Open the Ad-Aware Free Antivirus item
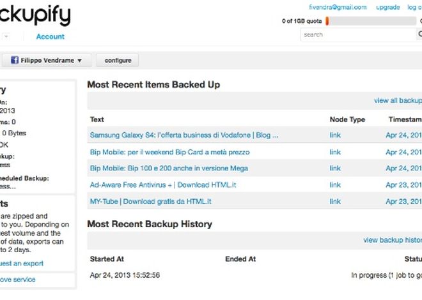The width and height of the screenshot is (422, 300). pyautogui.click(x=163, y=184)
